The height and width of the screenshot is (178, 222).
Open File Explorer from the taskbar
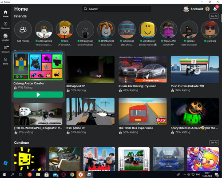[x=38, y=174]
